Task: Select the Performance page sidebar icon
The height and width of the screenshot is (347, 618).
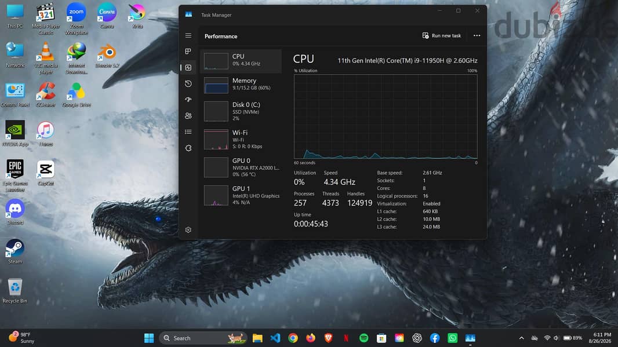Action: (x=188, y=68)
